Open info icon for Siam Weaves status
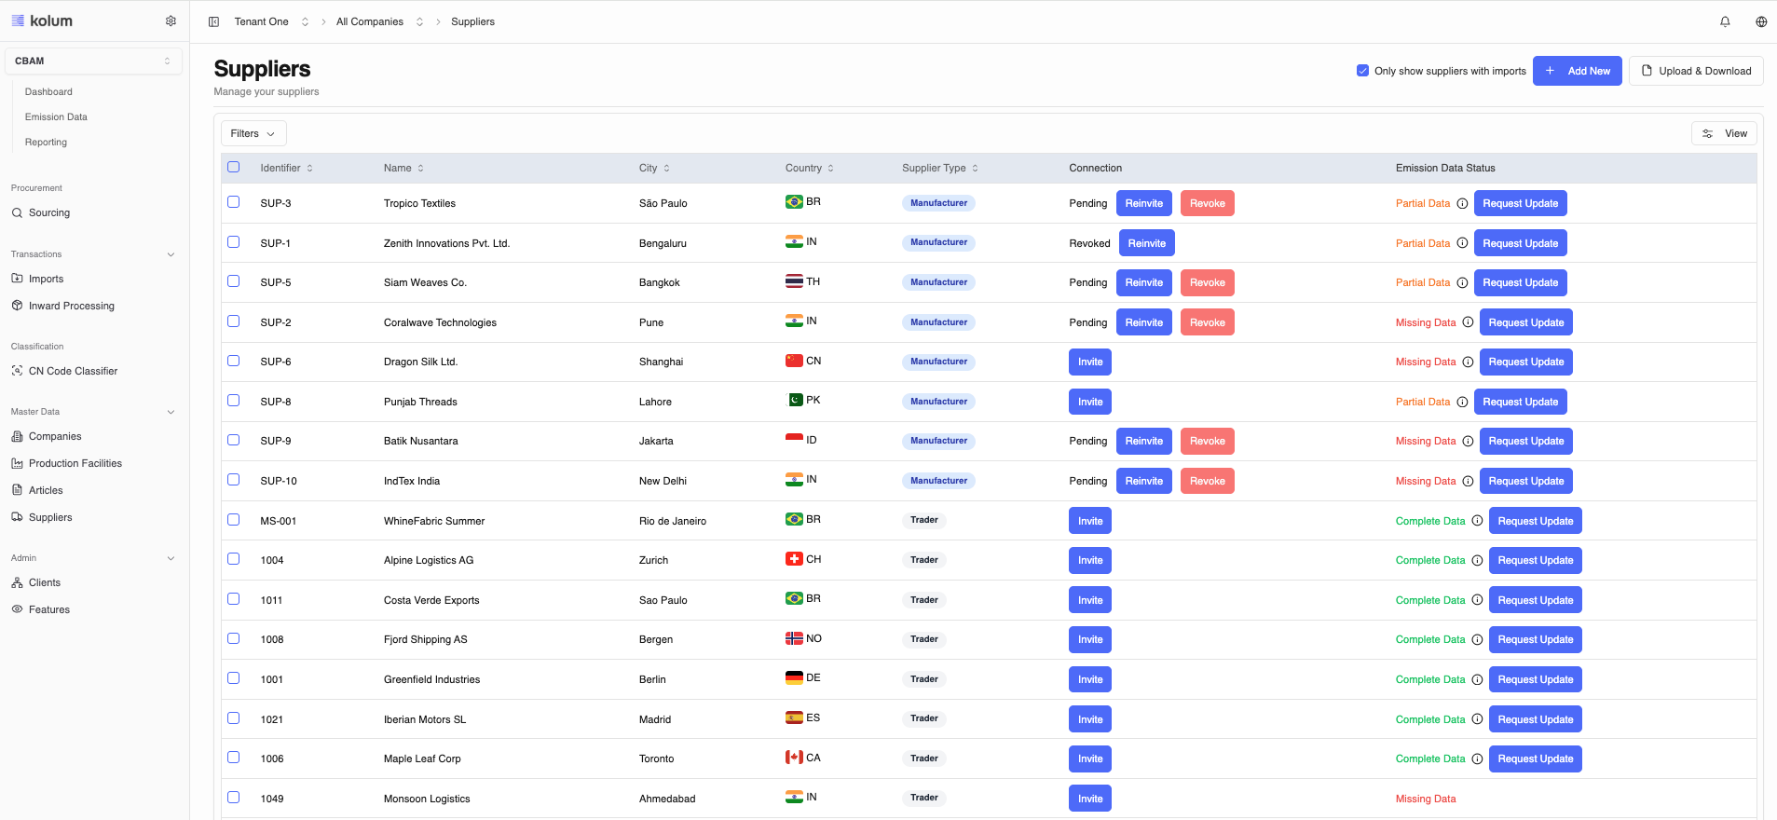This screenshot has width=1777, height=820. [1462, 282]
